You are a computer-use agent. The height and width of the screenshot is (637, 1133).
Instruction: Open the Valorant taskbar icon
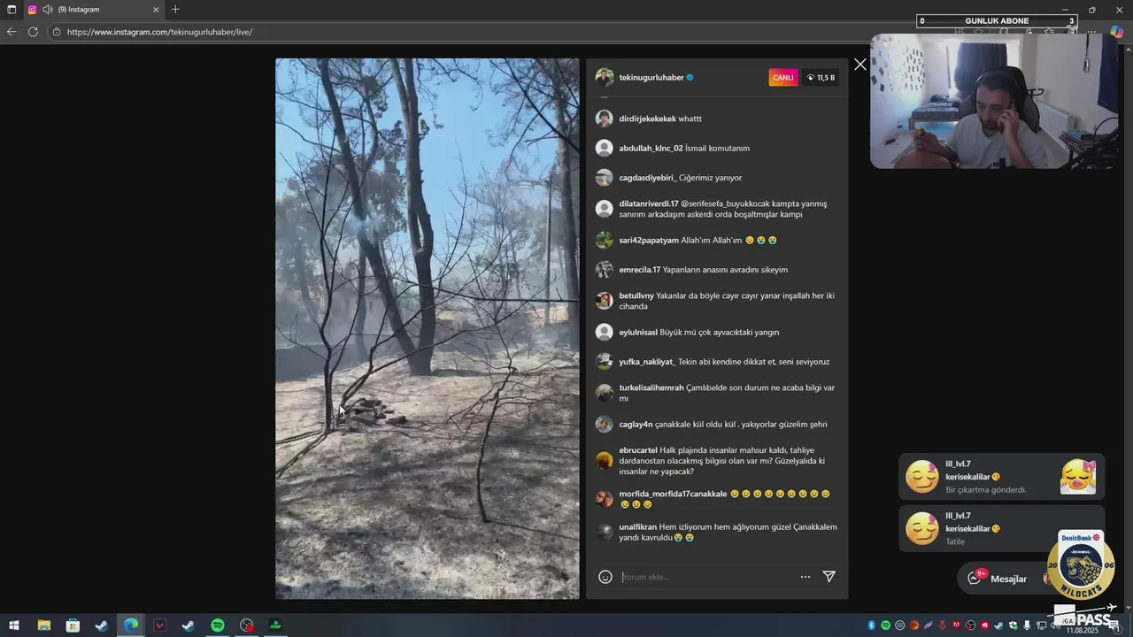(159, 625)
